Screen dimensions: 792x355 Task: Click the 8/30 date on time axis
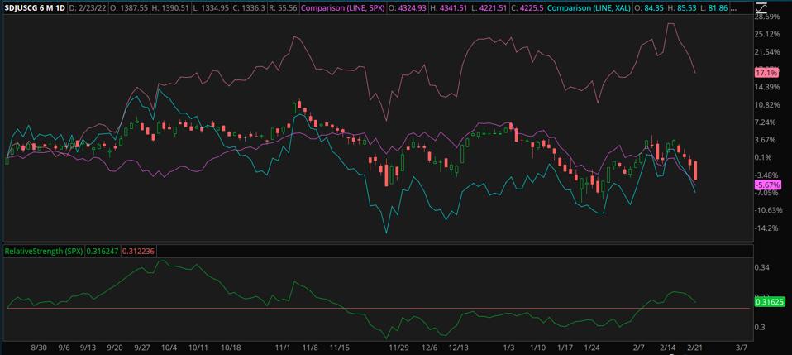(x=38, y=348)
